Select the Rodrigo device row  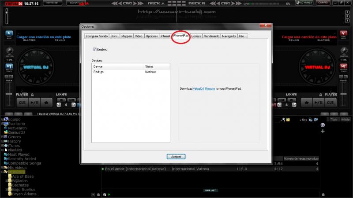(x=131, y=72)
